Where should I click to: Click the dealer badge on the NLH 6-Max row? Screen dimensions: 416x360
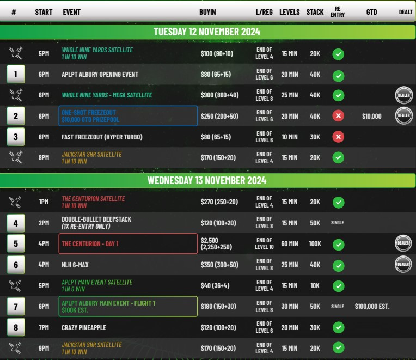pyautogui.click(x=403, y=264)
